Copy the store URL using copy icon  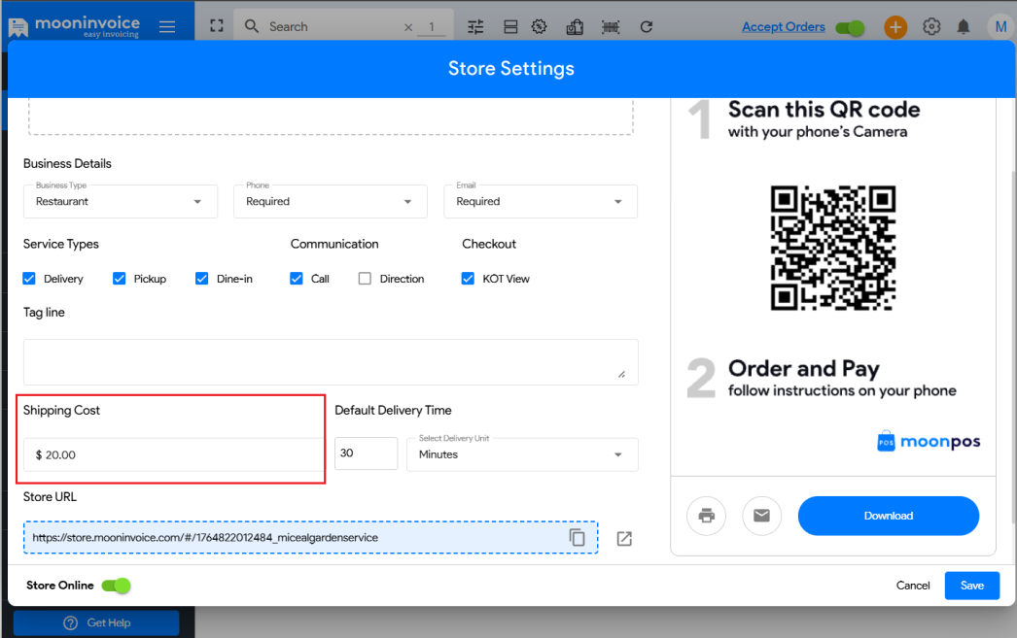pyautogui.click(x=578, y=537)
